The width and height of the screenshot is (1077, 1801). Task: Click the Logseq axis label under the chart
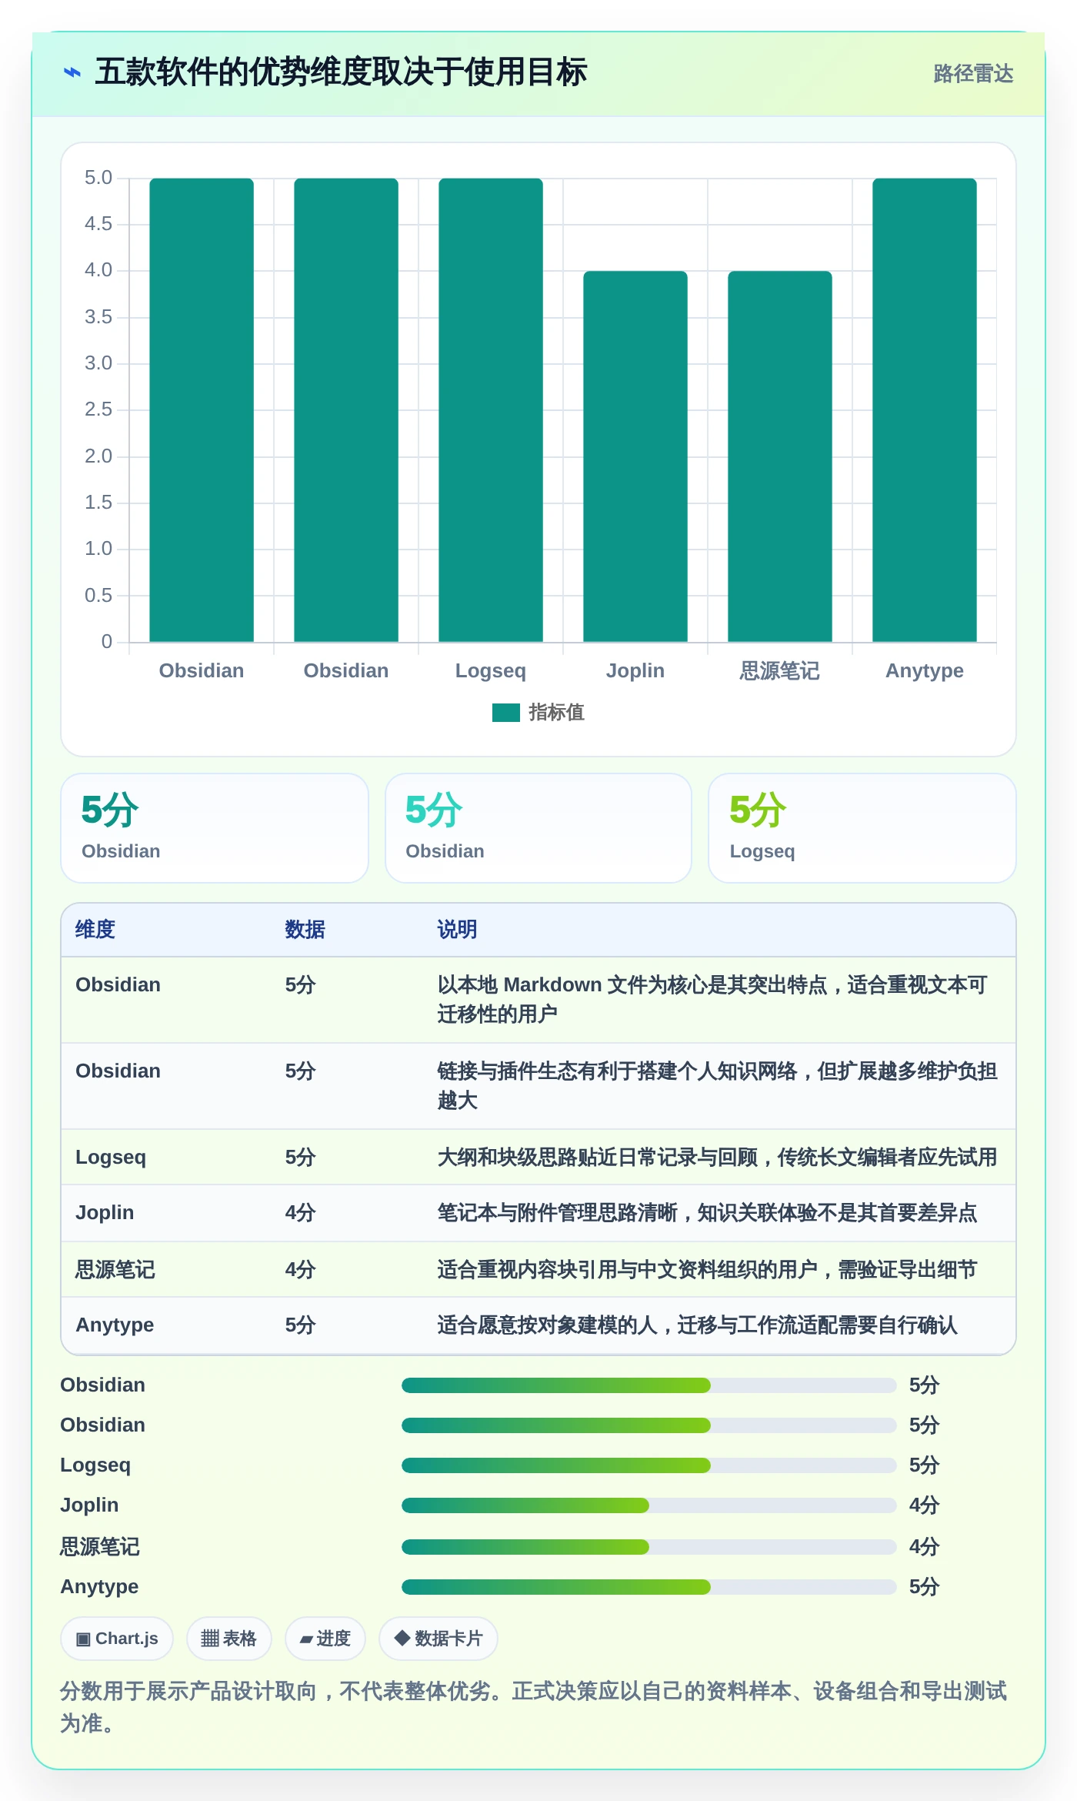[491, 670]
